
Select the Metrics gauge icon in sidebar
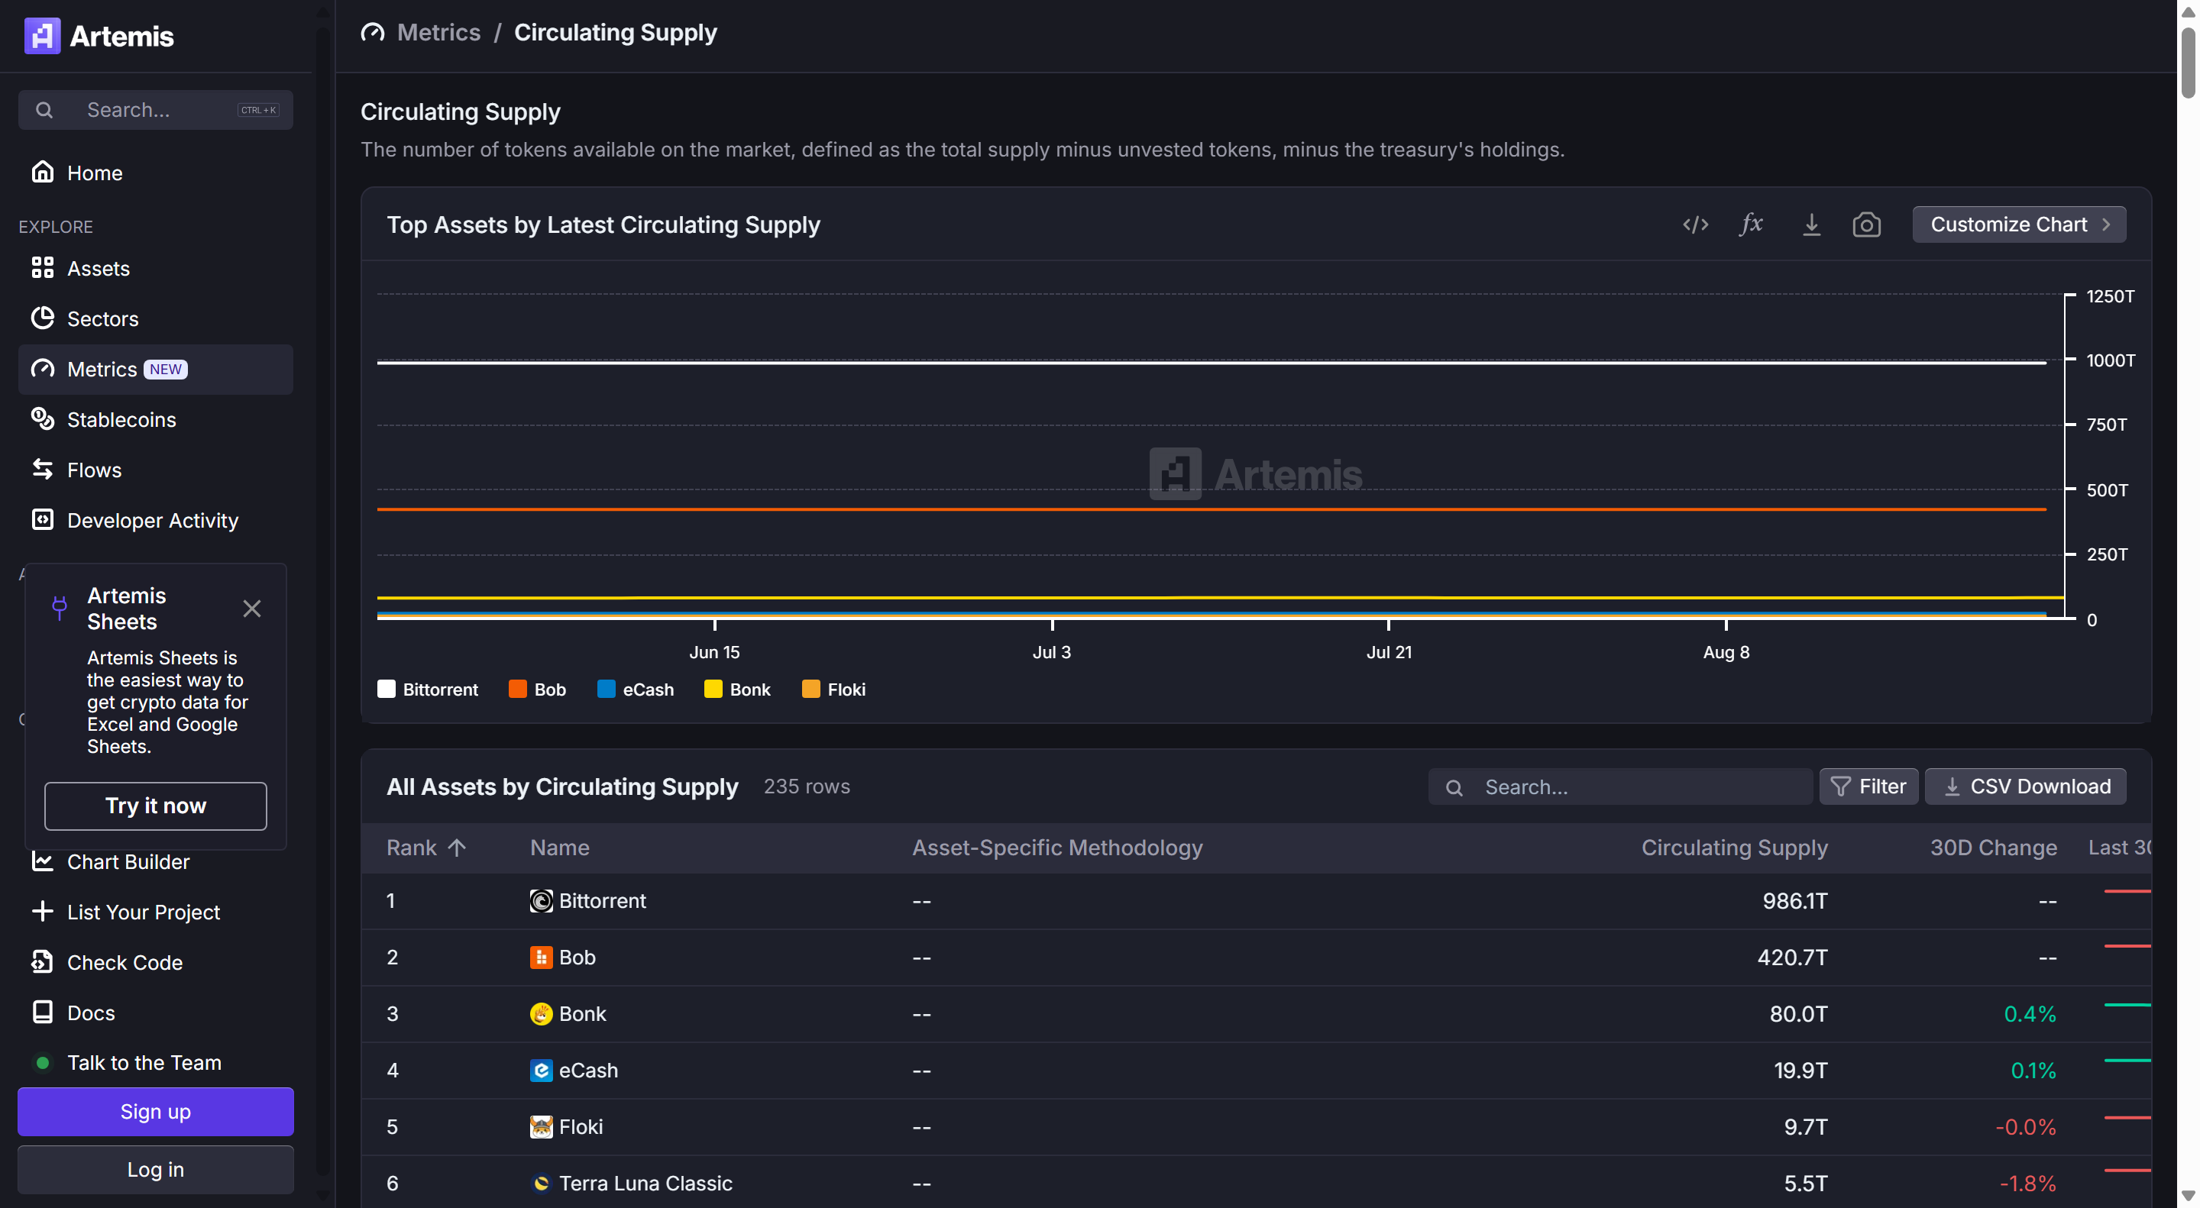42,368
